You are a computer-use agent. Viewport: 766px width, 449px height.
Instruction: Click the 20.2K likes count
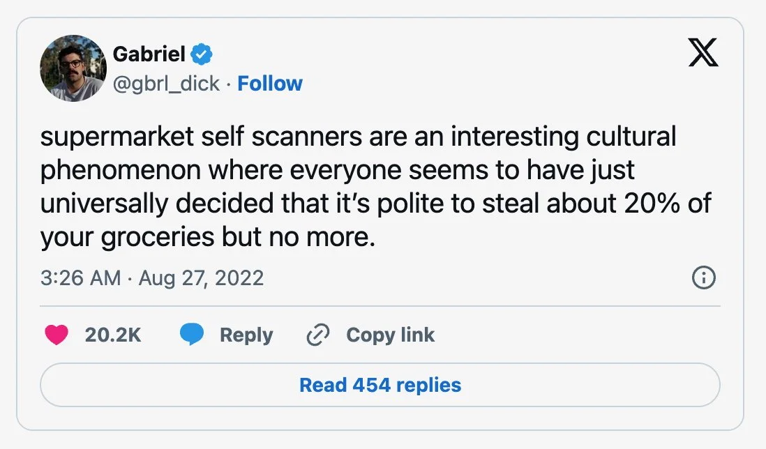[x=113, y=335]
